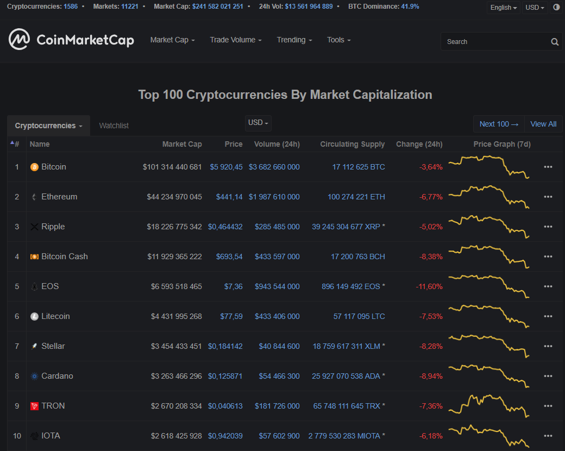
Task: Click the CoinMarketCap logo icon
Action: coord(19,39)
